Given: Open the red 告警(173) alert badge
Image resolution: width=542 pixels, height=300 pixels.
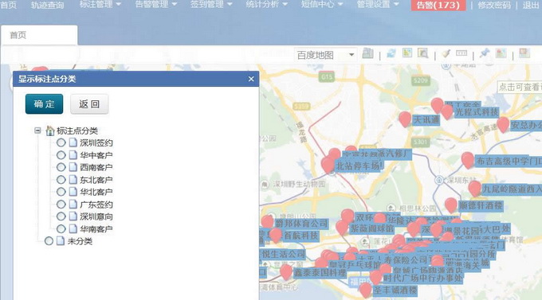Looking at the screenshot, I should click(x=438, y=6).
